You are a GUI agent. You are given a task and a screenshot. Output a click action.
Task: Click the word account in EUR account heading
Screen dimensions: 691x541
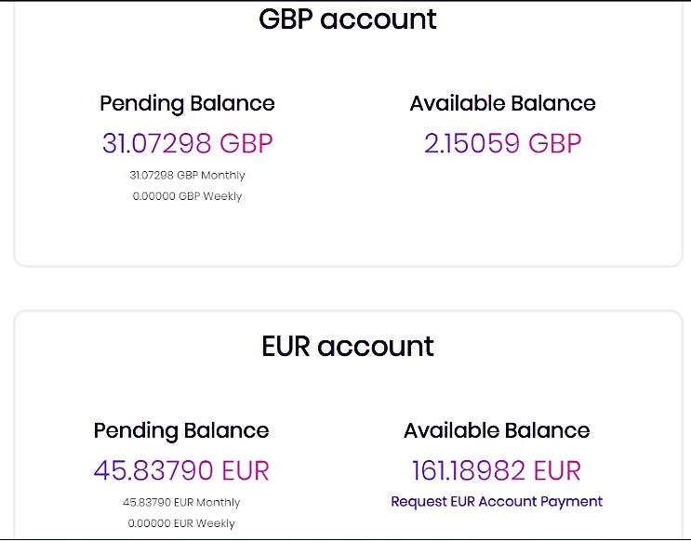[375, 346]
